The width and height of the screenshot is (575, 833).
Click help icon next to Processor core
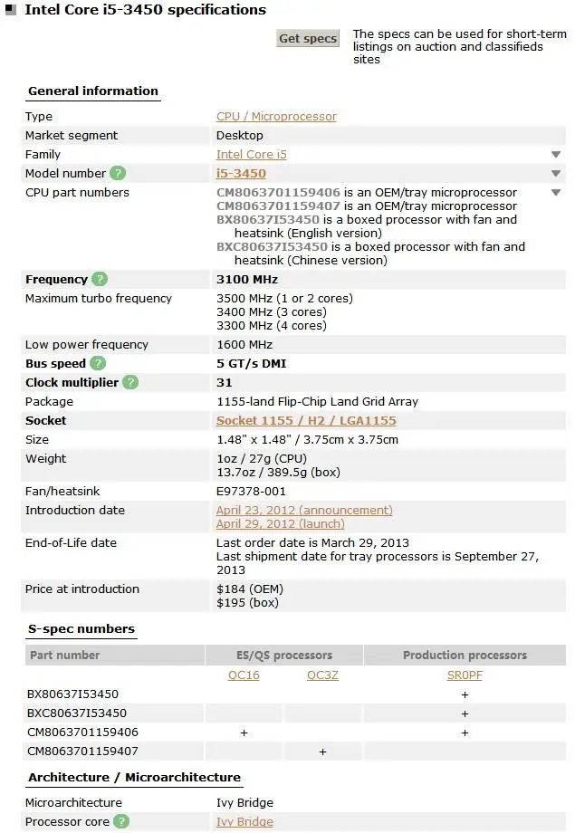(121, 821)
